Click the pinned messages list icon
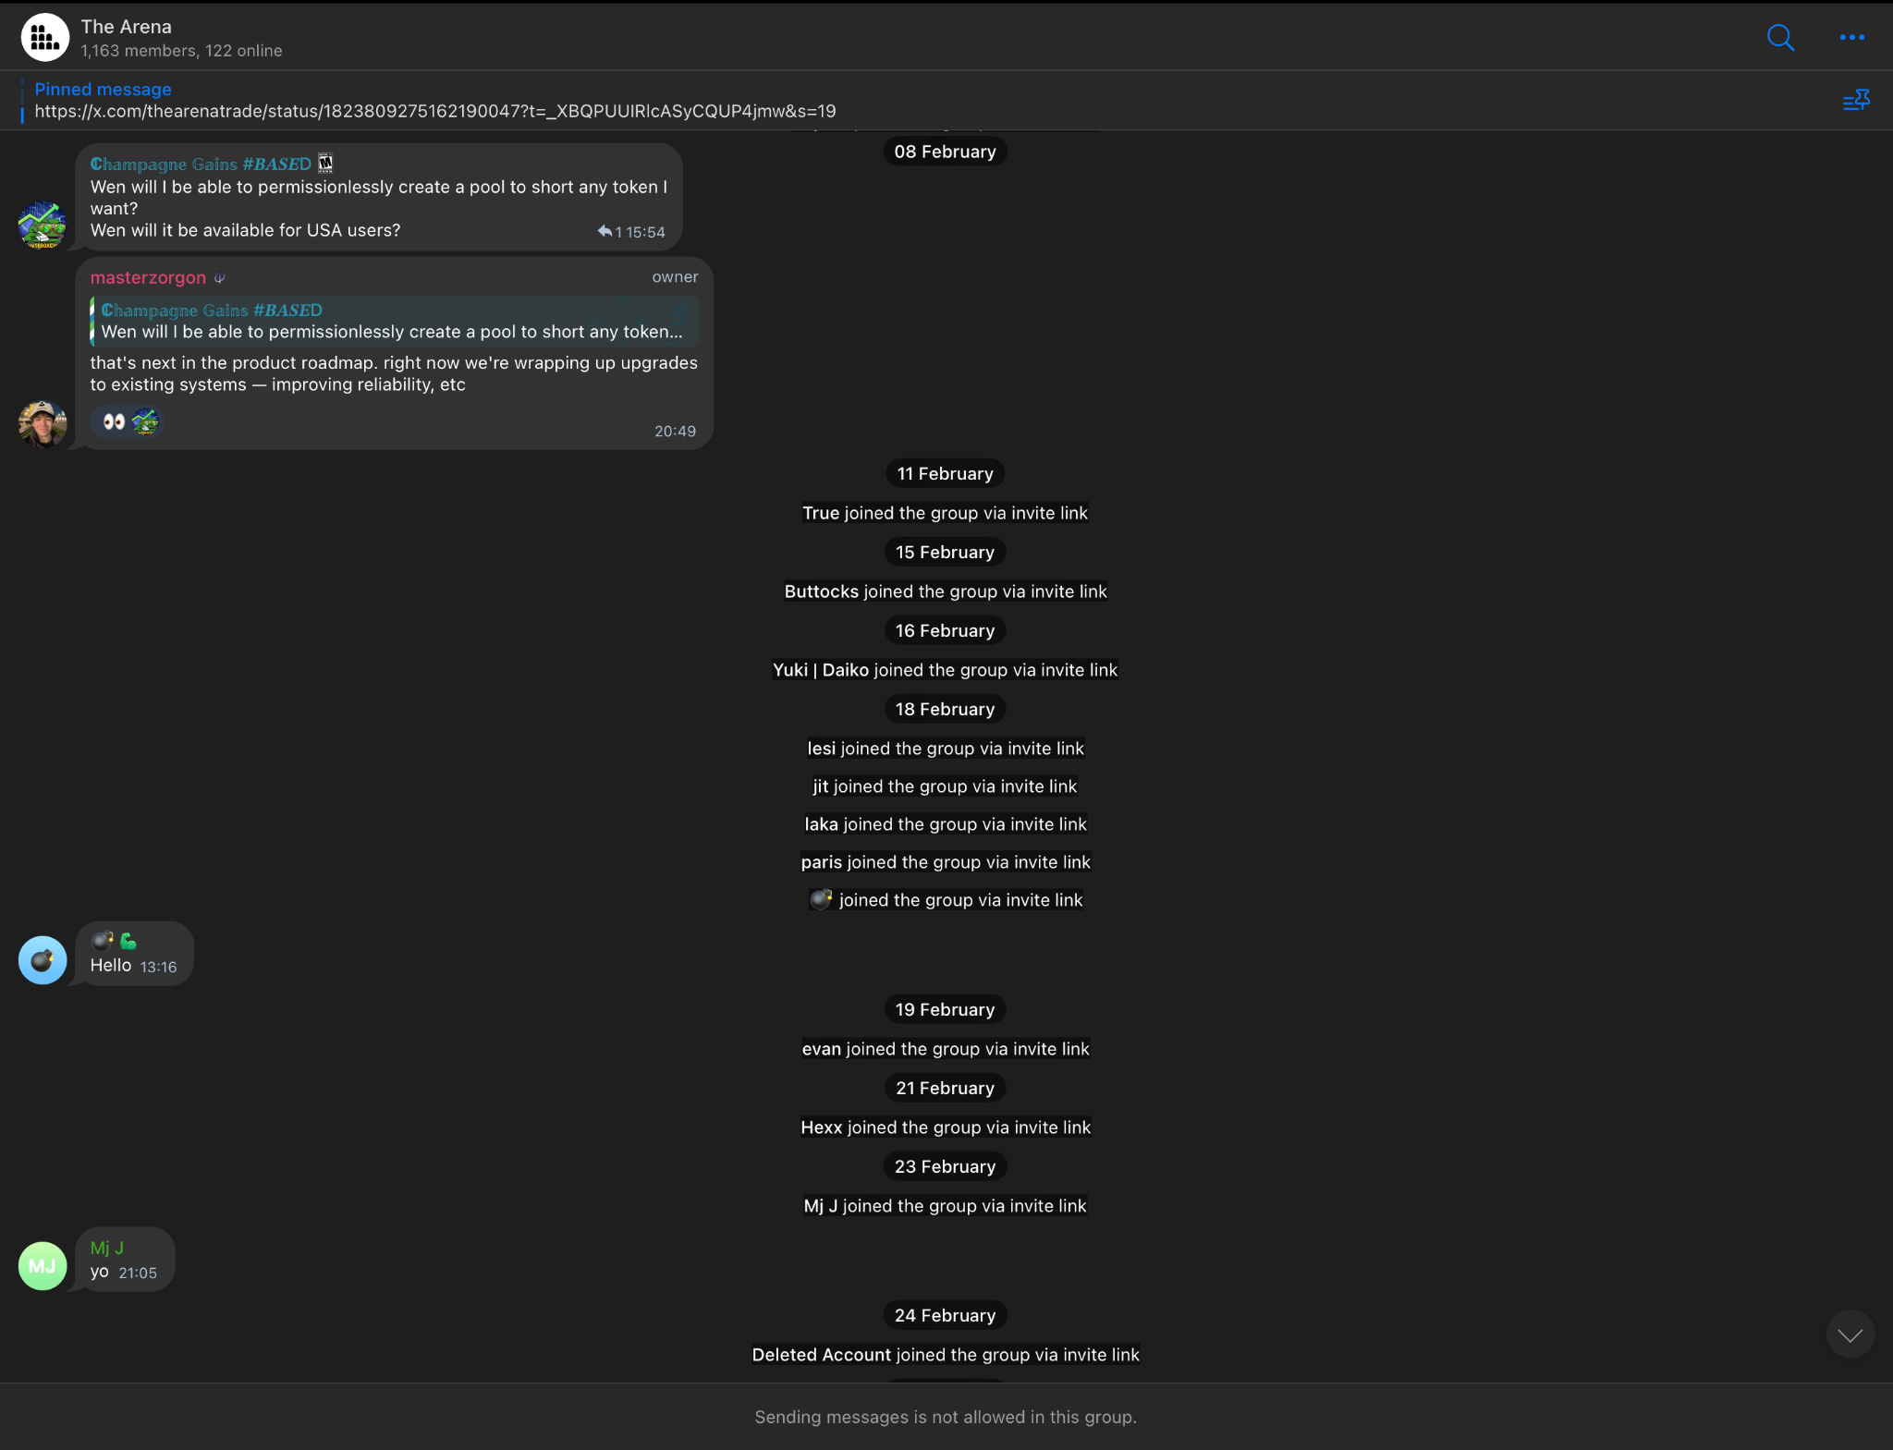 [x=1855, y=101]
